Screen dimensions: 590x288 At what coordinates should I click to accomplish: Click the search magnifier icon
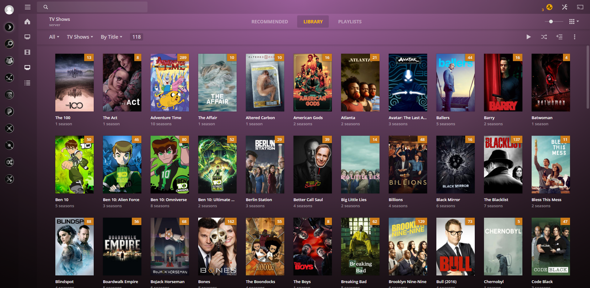[x=45, y=7]
